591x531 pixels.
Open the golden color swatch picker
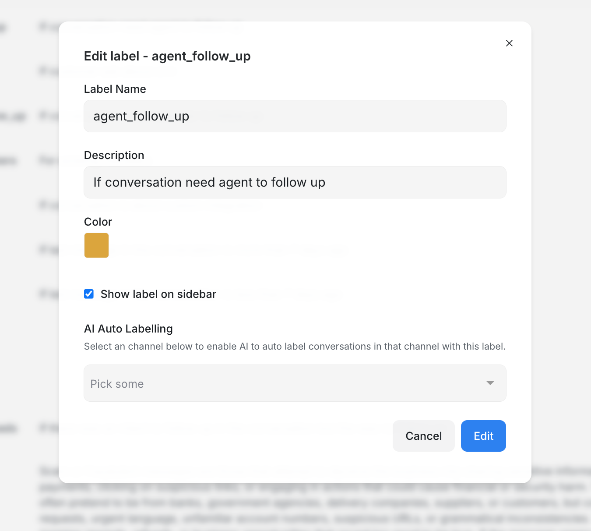point(96,245)
